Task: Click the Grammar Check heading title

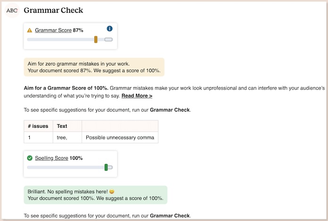Action: (x=53, y=10)
